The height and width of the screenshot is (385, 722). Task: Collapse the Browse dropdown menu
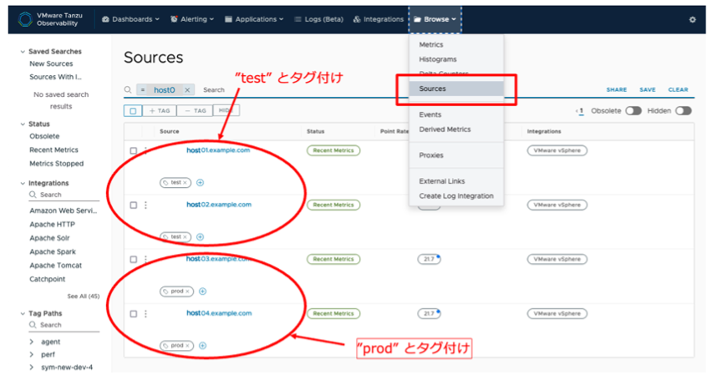435,19
